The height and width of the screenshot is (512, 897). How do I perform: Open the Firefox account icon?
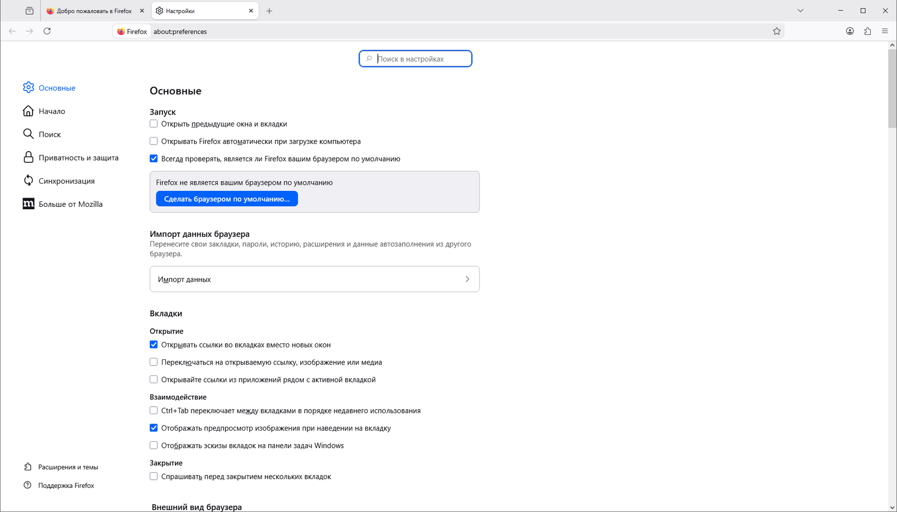pyautogui.click(x=850, y=31)
